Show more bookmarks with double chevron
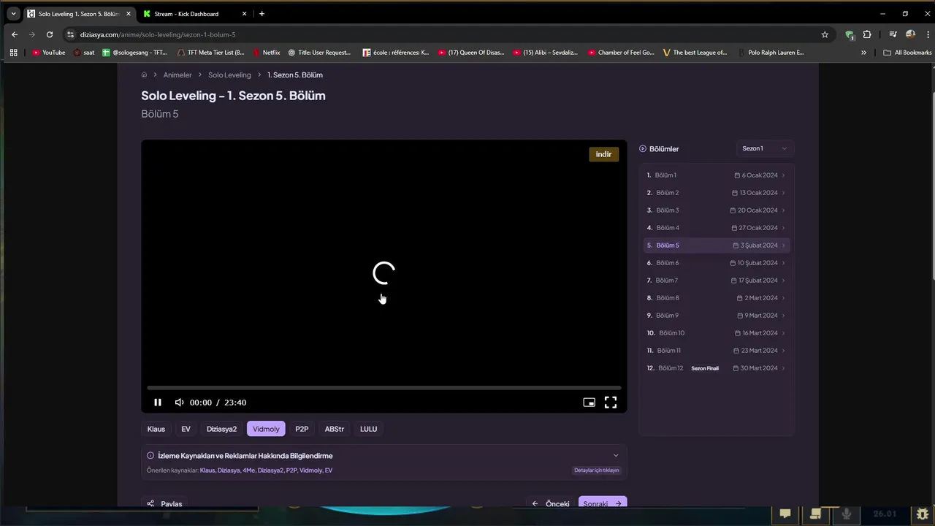Screen dimensions: 935x526 (863, 53)
